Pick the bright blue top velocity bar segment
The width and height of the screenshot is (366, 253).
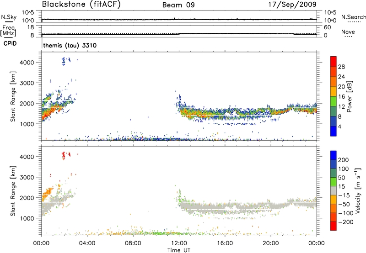click(x=334, y=155)
